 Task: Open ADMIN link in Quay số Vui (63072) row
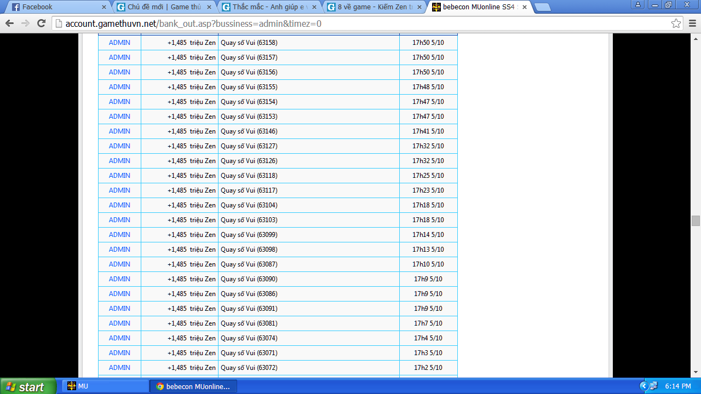point(119,368)
